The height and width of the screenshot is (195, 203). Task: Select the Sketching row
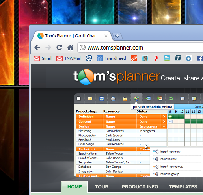pos(121,131)
